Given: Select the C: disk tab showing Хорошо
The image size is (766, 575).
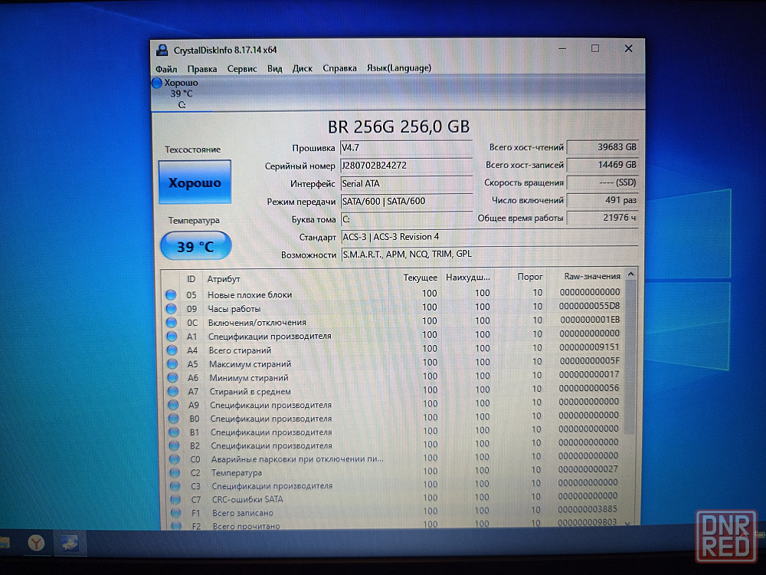Looking at the screenshot, I should coord(182,94).
